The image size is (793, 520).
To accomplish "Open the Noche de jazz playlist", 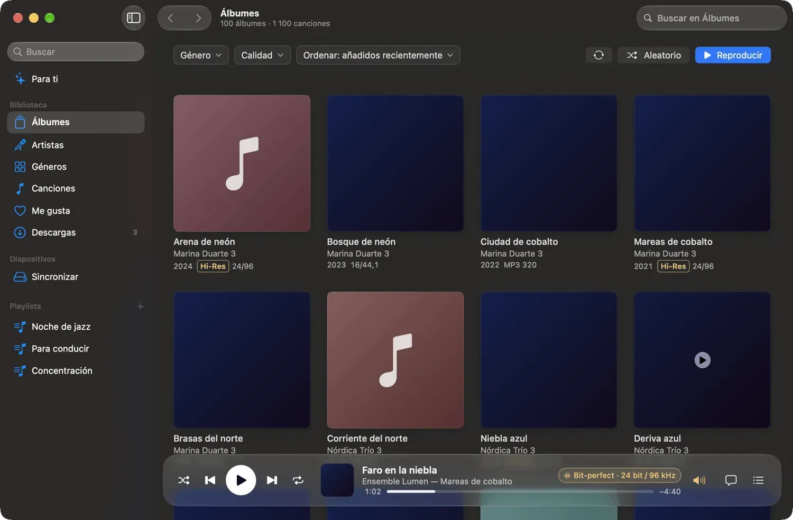I will (76, 327).
